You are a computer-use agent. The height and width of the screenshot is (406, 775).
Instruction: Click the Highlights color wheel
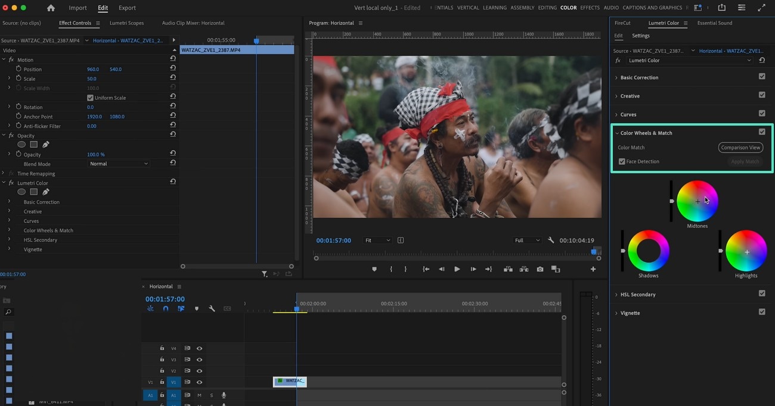[746, 251]
